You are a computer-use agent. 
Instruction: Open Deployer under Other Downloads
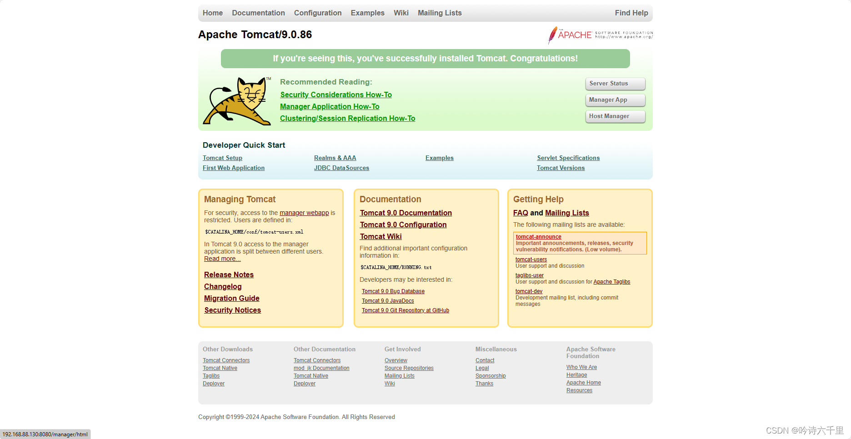coord(214,384)
